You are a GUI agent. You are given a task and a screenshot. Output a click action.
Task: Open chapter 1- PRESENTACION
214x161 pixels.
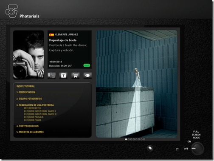26,92
